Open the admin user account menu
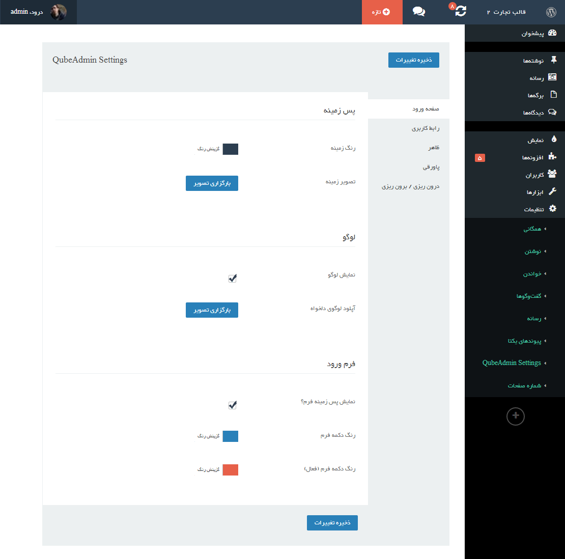 point(39,12)
